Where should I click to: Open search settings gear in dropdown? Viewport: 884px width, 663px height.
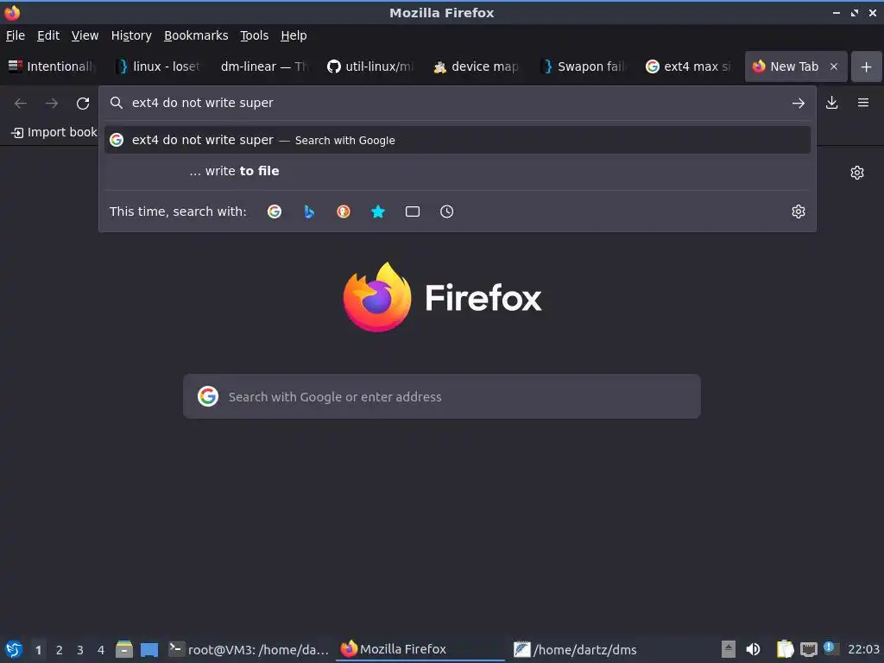[x=799, y=212]
